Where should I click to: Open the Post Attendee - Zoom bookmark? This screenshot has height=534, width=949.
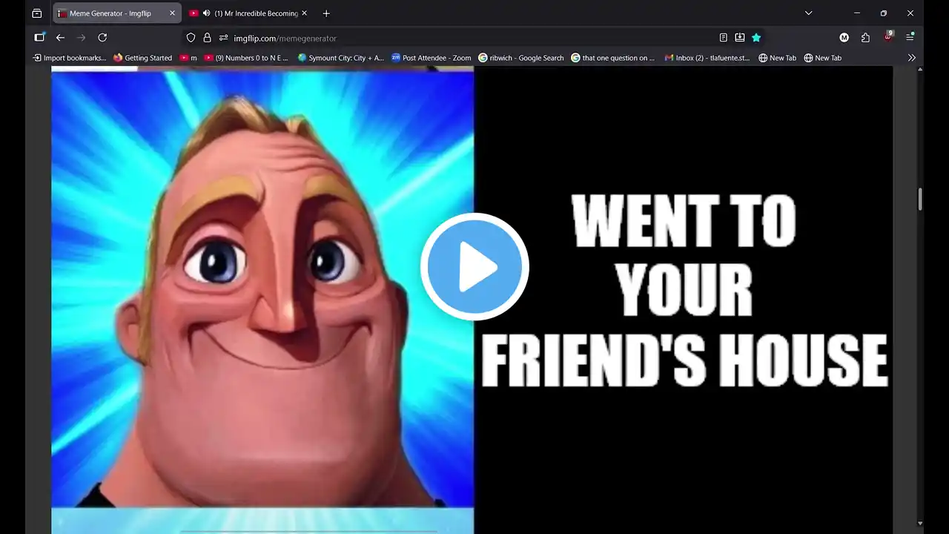[431, 58]
